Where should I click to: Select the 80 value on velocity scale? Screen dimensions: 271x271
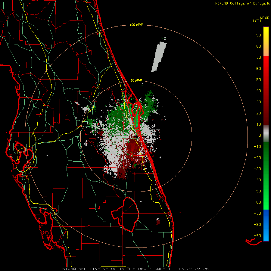(259, 46)
